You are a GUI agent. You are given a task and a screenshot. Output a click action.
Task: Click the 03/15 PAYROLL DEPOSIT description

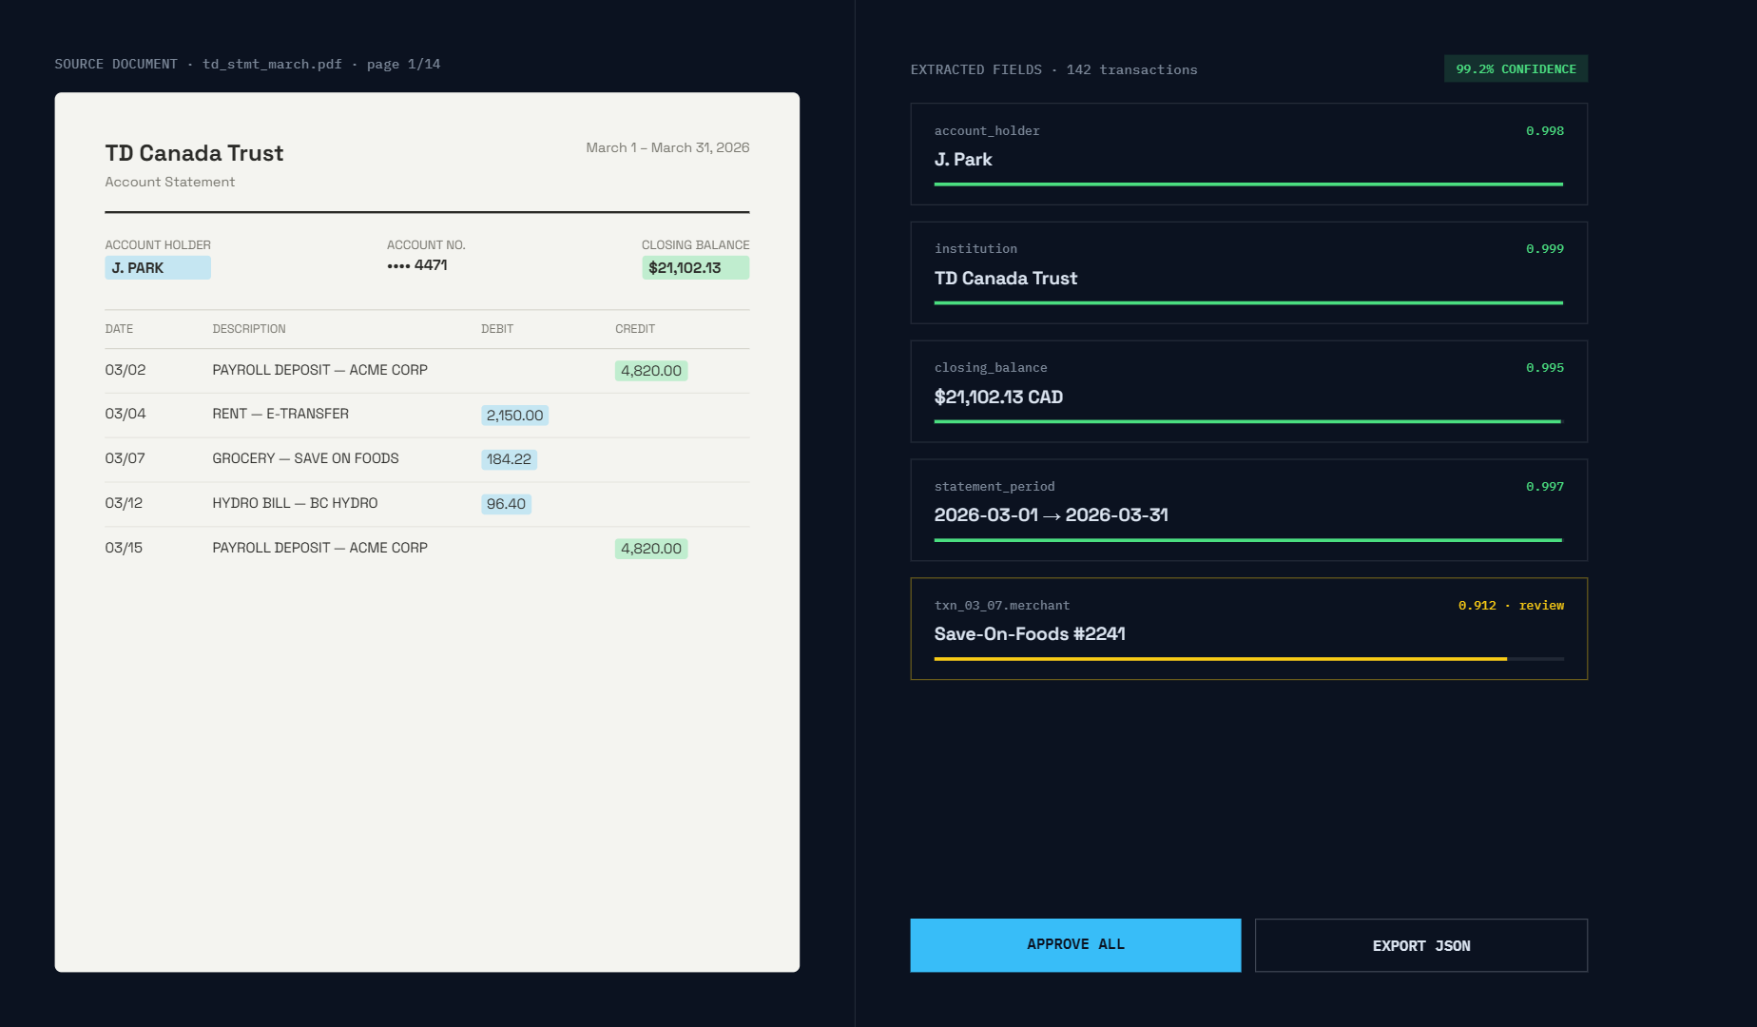coord(320,548)
